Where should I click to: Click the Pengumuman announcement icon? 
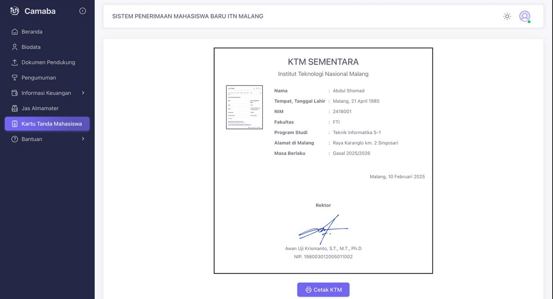point(14,77)
